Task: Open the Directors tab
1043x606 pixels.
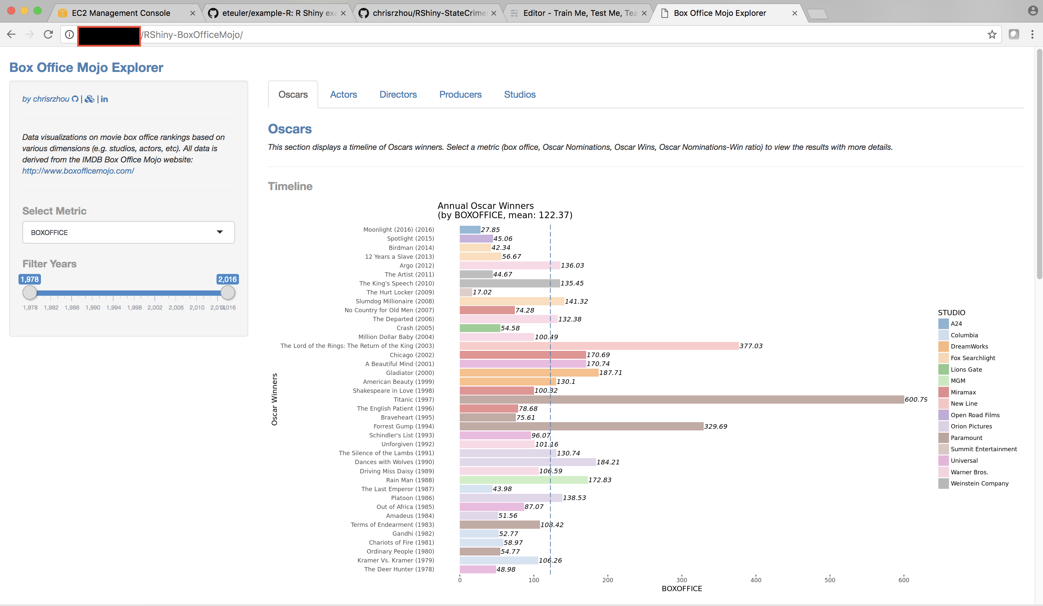Action: (x=398, y=94)
